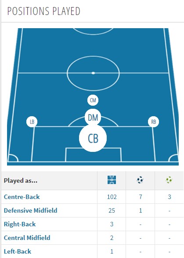The height and width of the screenshot is (258, 184).
Task: Click the RB position marker
Action: pos(153,122)
